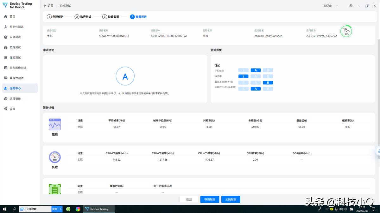Open the 云端报告 cloud report
Image resolution: width=380 pixels, height=213 pixels.
click(x=231, y=199)
